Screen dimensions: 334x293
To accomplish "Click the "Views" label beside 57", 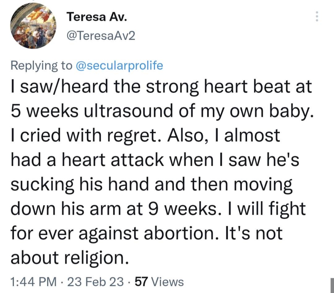I will pyautogui.click(x=167, y=281).
